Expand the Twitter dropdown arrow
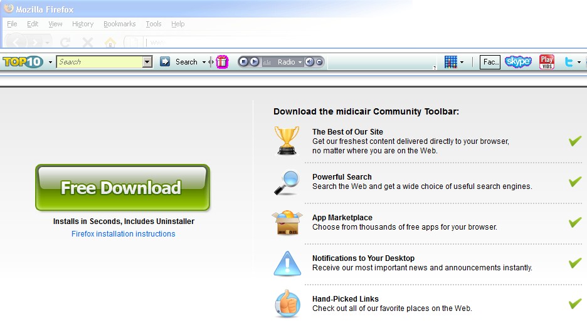This screenshot has height=321, width=587. [579, 63]
